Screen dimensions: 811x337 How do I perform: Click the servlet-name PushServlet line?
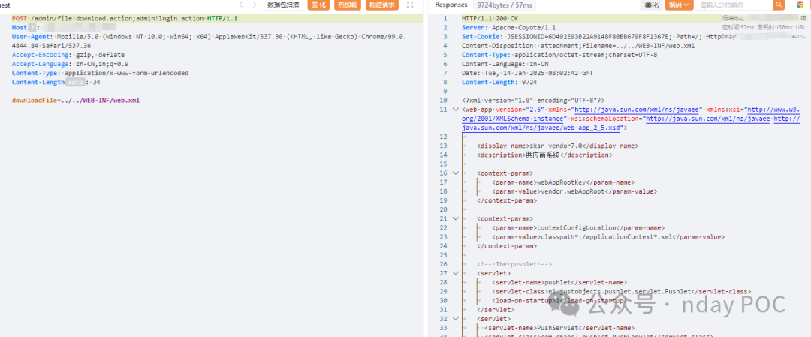tap(559, 328)
